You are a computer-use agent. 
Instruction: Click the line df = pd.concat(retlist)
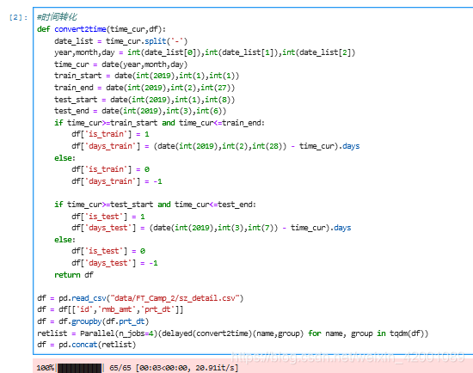[87, 345]
